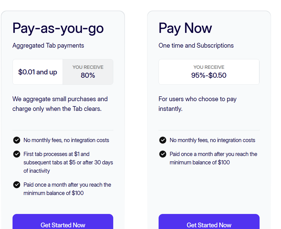This screenshot has width=281, height=229.
Task: Click the "You Receive 80%" box
Action: (x=88, y=72)
